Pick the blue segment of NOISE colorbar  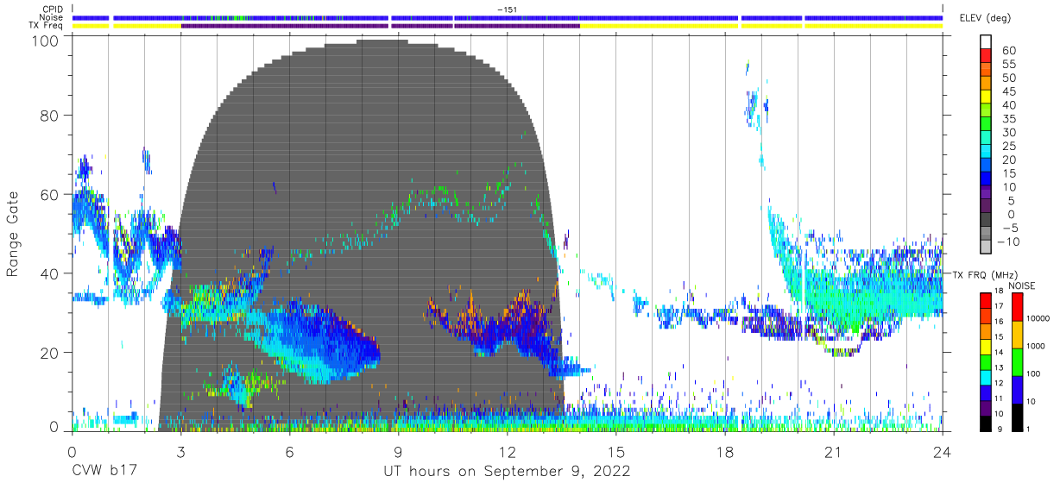click(x=1018, y=390)
